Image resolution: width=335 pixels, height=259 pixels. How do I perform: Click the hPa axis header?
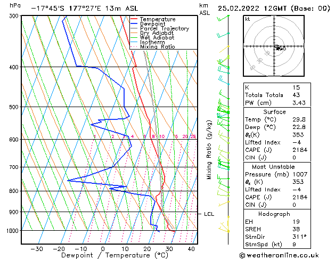(15, 6)
